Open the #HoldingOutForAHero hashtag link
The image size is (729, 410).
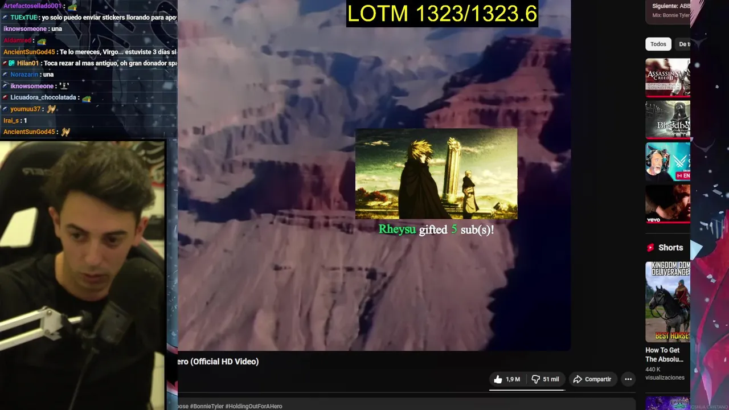click(x=253, y=406)
